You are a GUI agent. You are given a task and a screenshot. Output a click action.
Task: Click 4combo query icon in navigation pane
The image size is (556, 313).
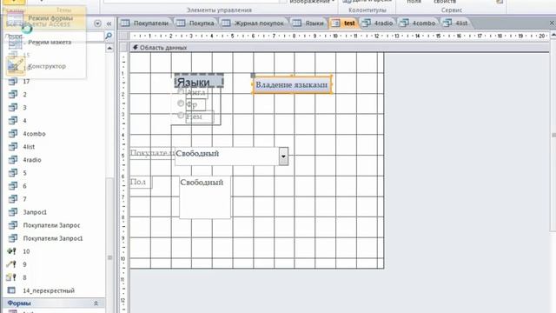tap(13, 133)
